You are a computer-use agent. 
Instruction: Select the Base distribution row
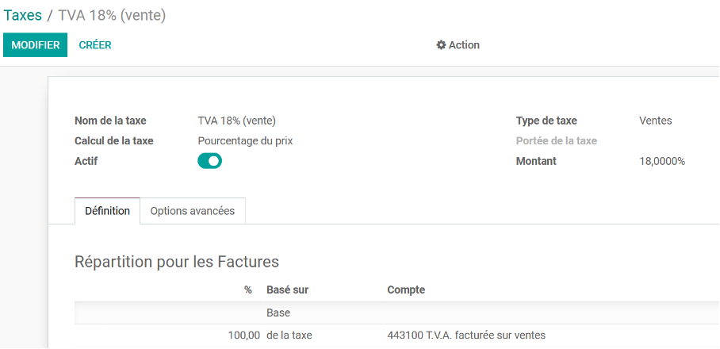pos(278,313)
